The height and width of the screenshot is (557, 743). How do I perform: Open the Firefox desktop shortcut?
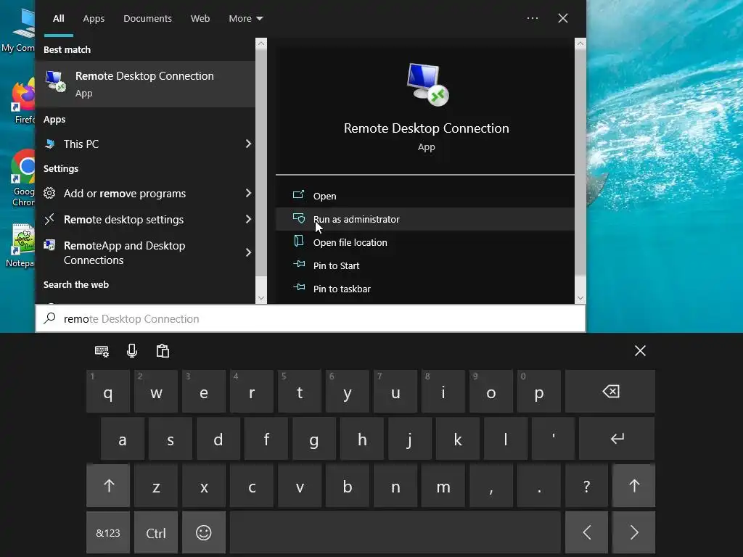pyautogui.click(x=22, y=102)
